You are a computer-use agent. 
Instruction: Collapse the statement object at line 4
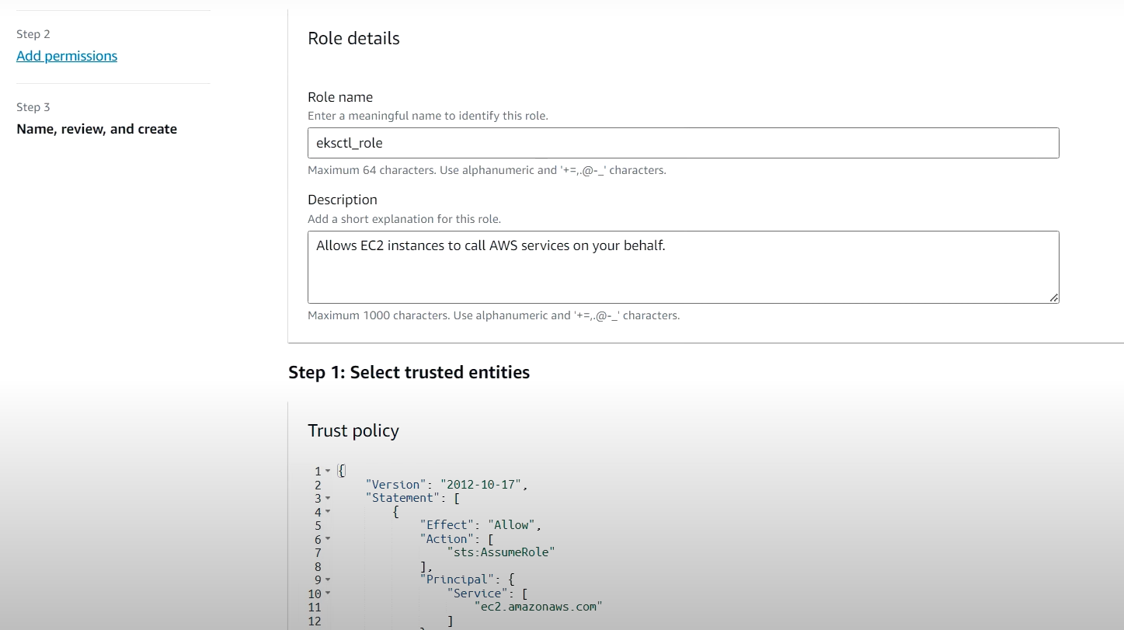[x=328, y=511]
